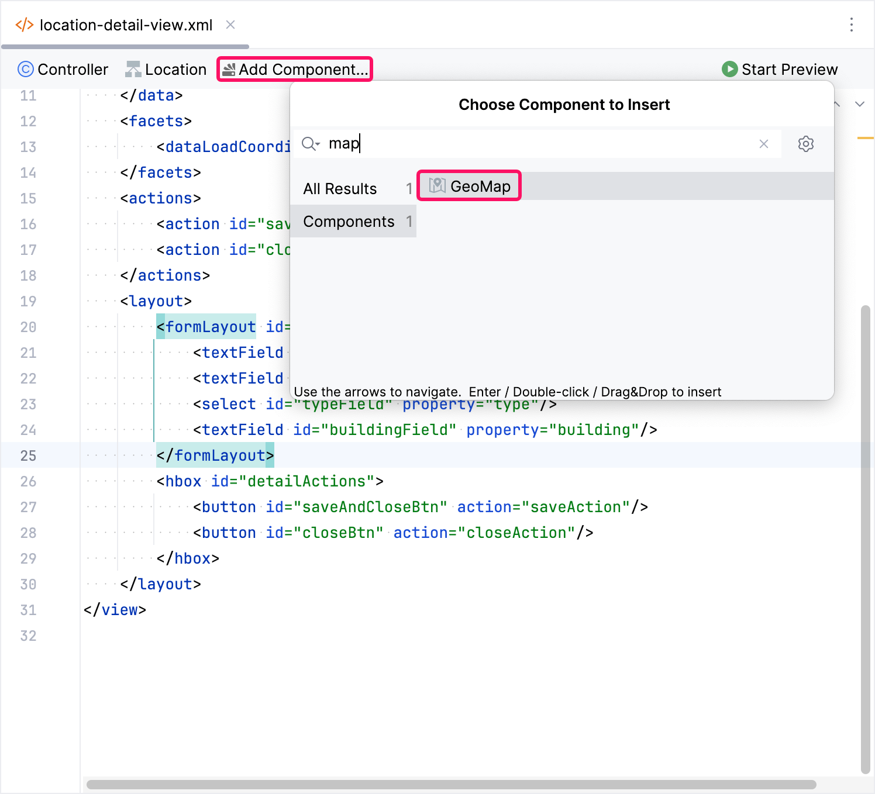Click the Add Component toolbar icon
The width and height of the screenshot is (875, 794).
230,68
